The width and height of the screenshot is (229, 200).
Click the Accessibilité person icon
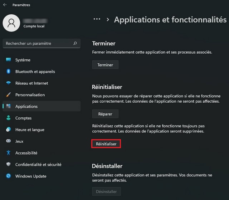click(x=9, y=153)
